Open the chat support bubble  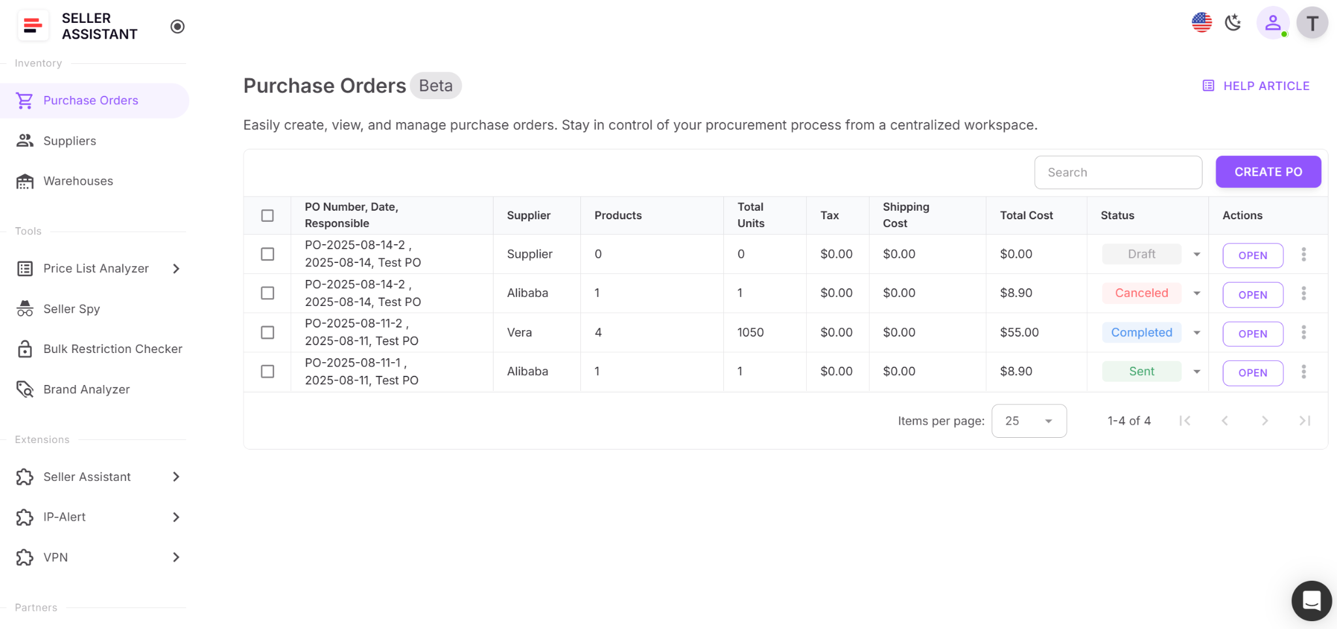[1311, 600]
